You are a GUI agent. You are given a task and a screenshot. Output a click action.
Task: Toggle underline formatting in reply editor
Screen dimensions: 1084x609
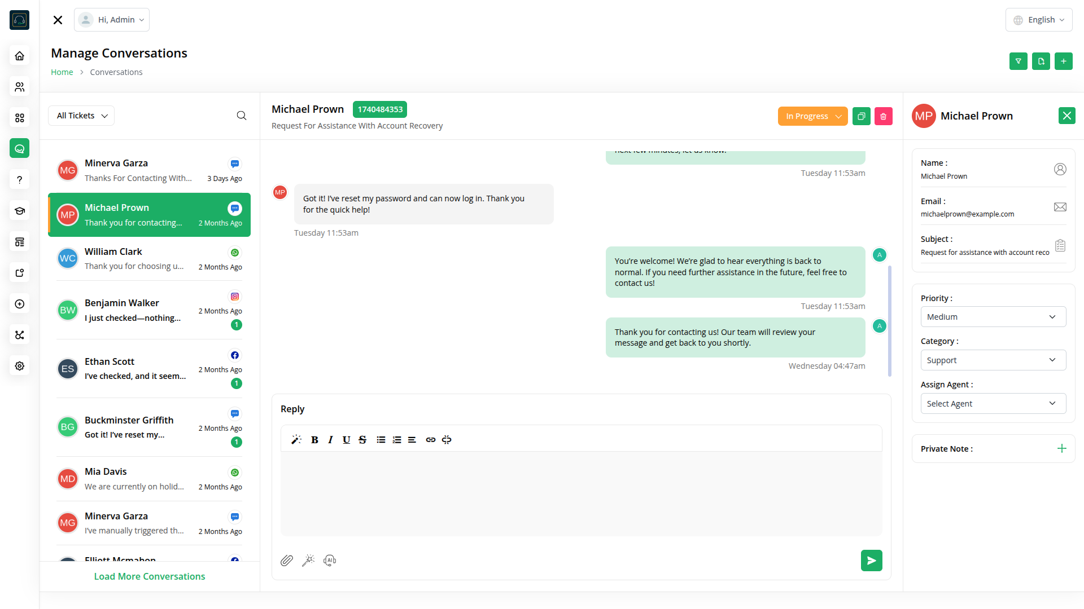pyautogui.click(x=346, y=440)
